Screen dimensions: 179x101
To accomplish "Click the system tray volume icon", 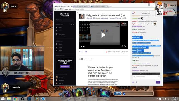I will tap(165, 99).
